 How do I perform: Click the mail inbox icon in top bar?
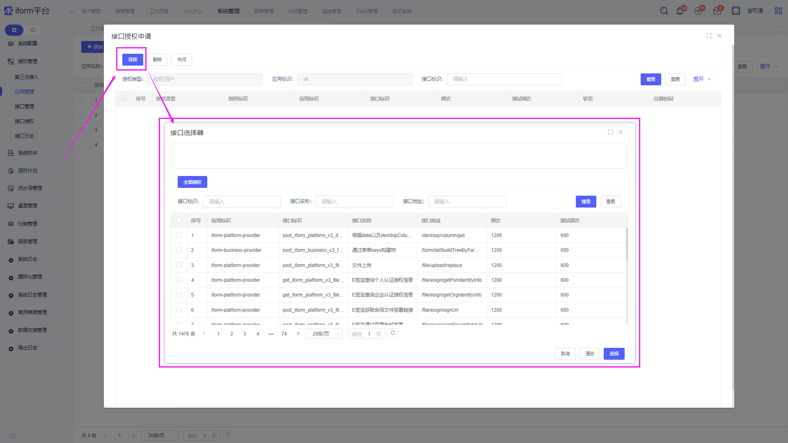717,11
